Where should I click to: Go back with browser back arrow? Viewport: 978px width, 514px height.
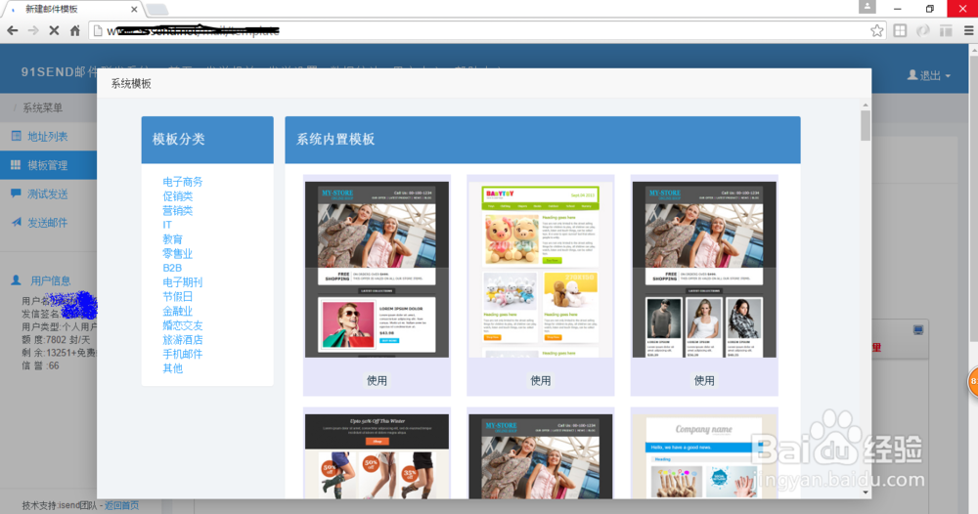point(13,30)
